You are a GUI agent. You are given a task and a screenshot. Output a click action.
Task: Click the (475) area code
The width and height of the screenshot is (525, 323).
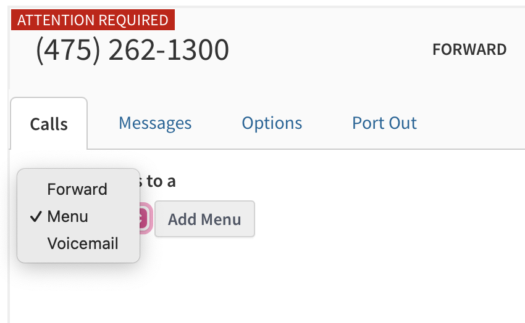[x=68, y=50]
